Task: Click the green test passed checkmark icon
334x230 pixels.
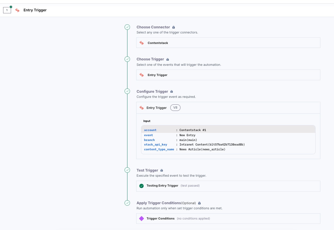Action: 142,186
